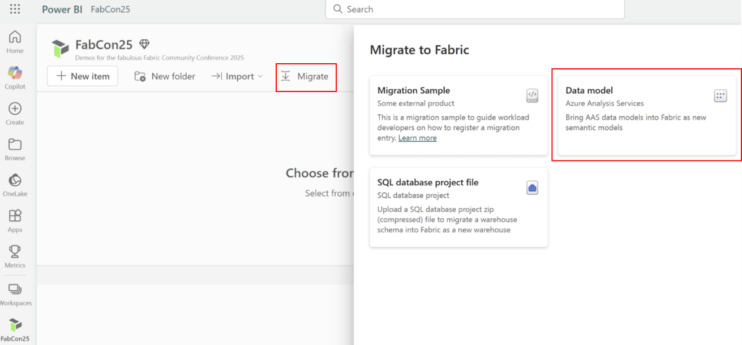Image resolution: width=742 pixels, height=345 pixels.
Task: Create a New folder
Action: pos(165,76)
